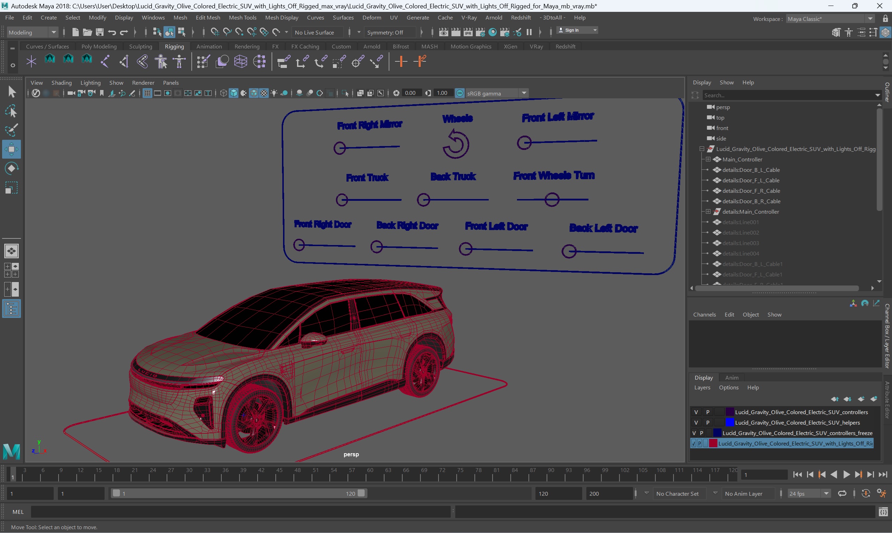Click the Open Scene folder icon
The height and width of the screenshot is (533, 892).
tap(87, 32)
